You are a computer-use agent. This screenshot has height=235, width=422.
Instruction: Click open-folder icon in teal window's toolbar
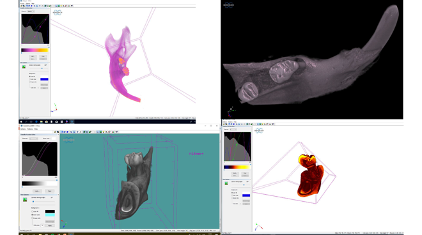(55, 132)
